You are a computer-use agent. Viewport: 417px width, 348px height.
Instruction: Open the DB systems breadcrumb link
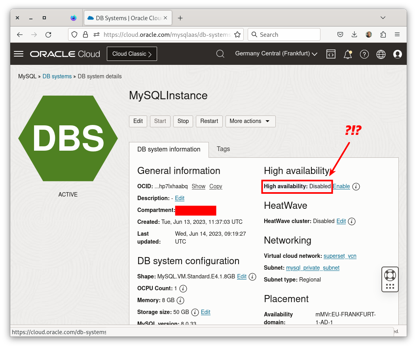tap(57, 77)
